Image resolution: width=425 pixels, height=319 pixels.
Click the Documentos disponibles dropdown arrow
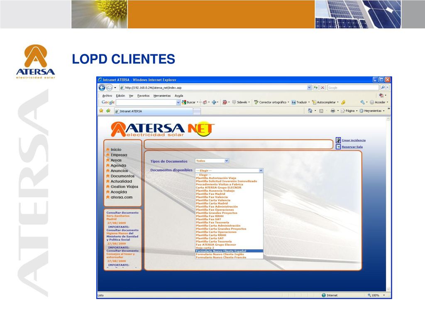[x=261, y=171]
